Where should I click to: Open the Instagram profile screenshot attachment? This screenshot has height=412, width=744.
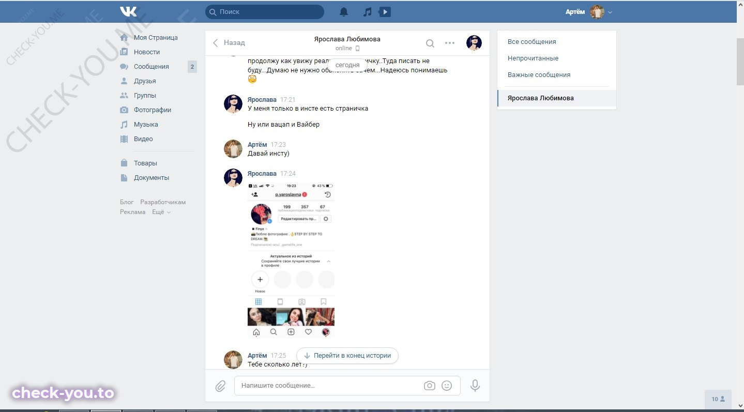click(291, 261)
